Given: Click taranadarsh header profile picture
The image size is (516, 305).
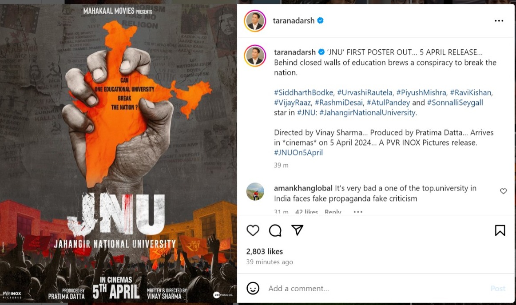Looking at the screenshot, I should click(x=255, y=21).
